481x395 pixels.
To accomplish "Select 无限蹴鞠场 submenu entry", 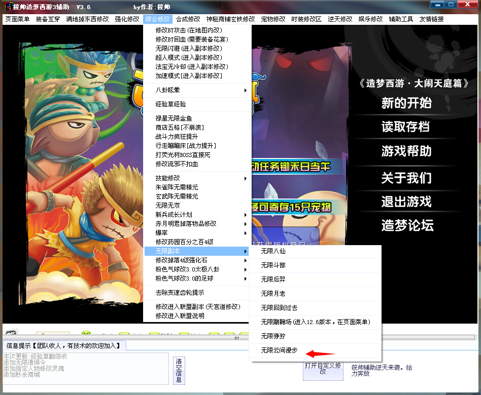I will coord(316,322).
